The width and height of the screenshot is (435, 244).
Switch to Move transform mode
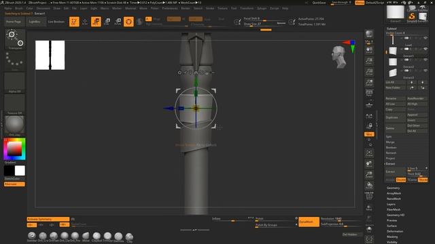[x=96, y=22]
